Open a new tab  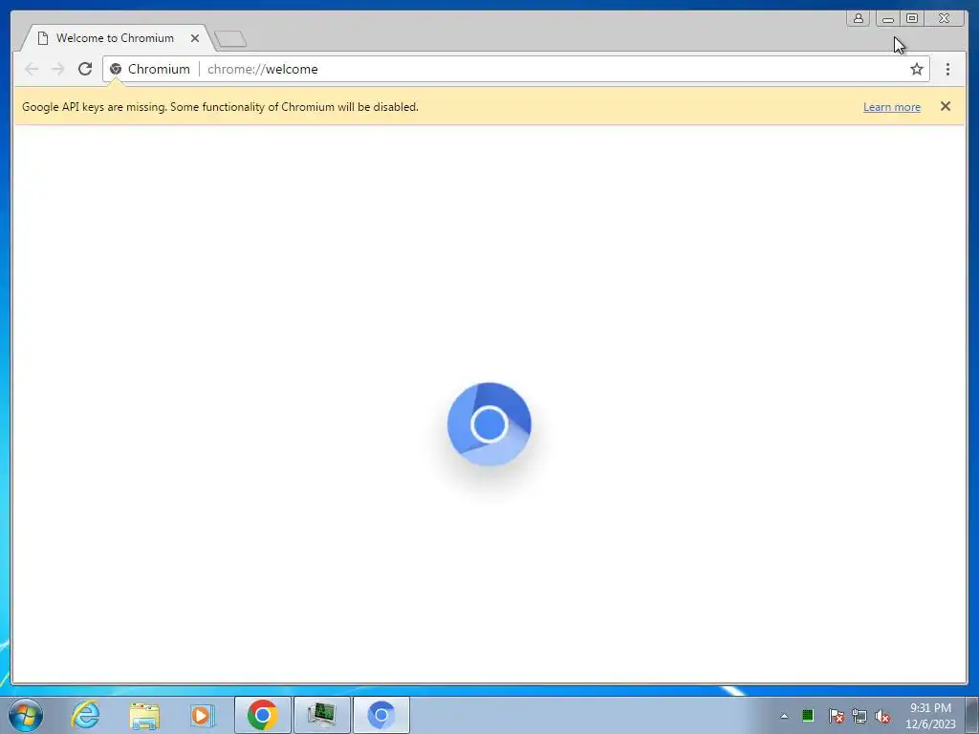pos(230,39)
